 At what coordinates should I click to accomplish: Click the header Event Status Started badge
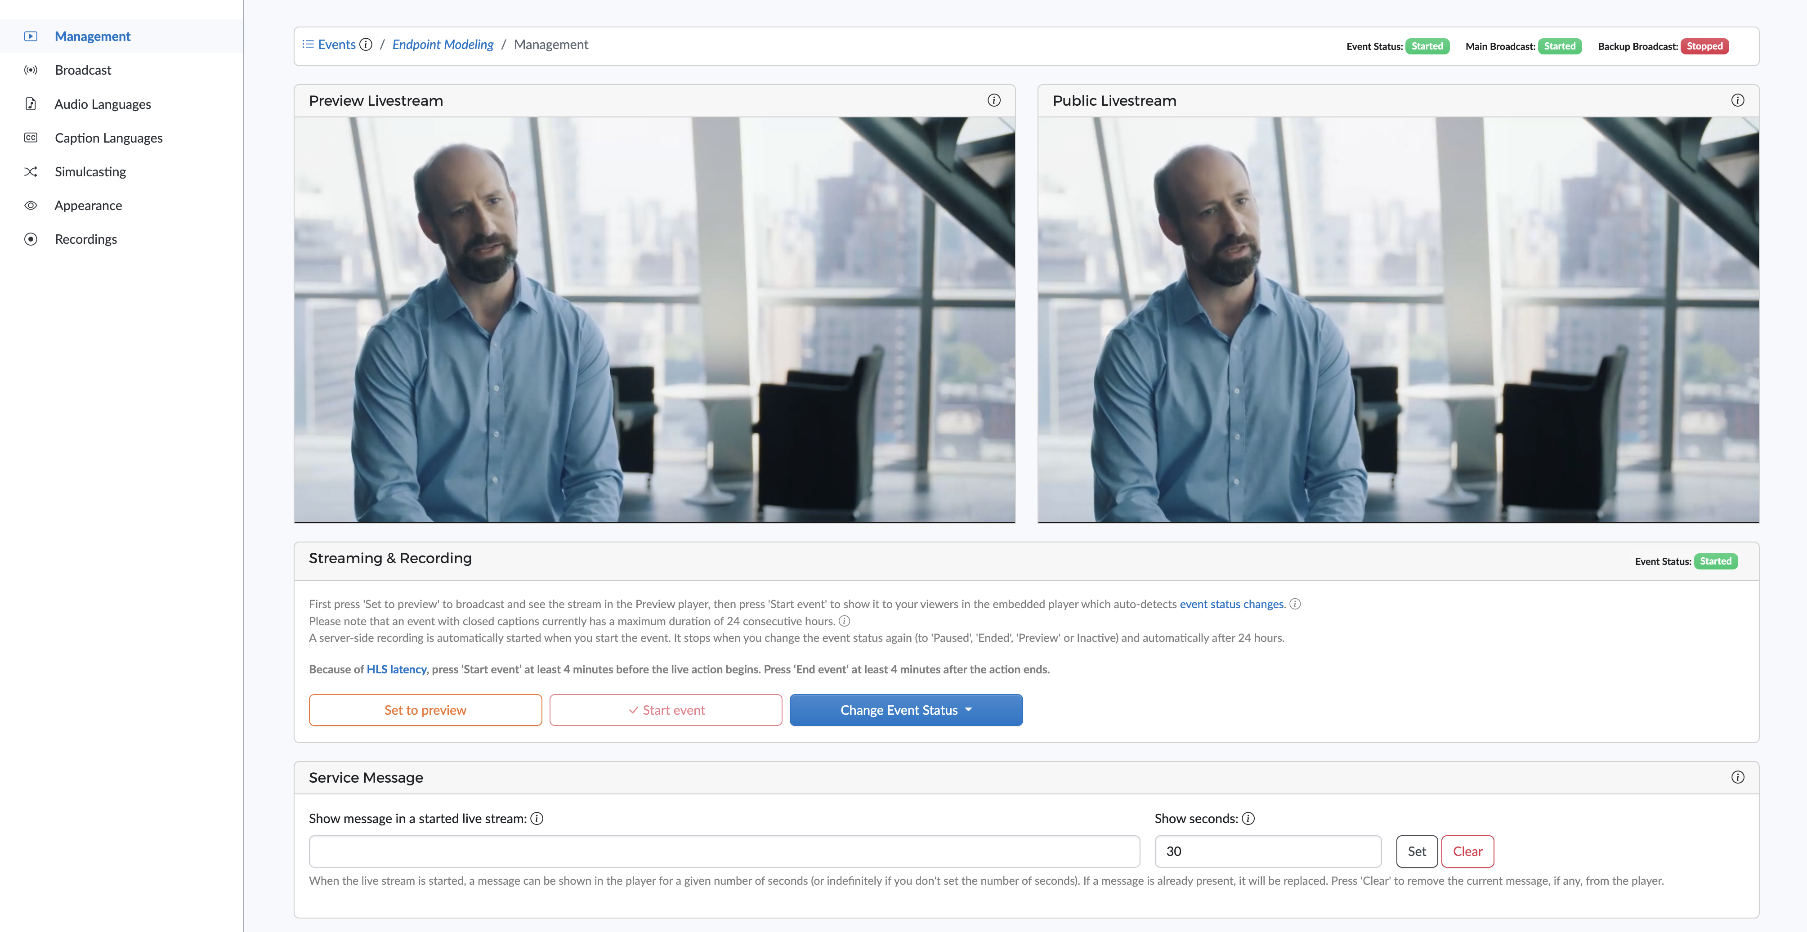[x=1427, y=46]
